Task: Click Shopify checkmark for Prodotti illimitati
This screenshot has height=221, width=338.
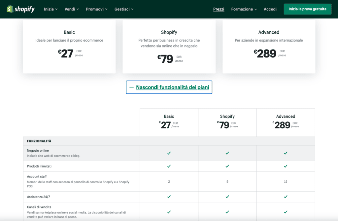Action: [x=227, y=166]
